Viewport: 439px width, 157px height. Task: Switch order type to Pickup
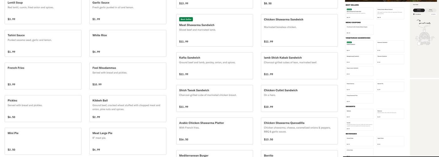point(431,10)
